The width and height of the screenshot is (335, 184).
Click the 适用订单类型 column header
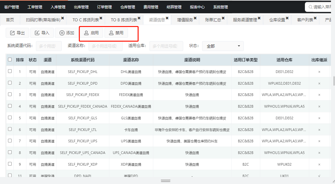[246, 60]
